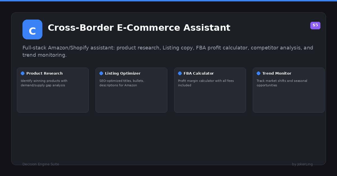This screenshot has width=337, height=176.
Task: Click the Cross-Border E-Commerce Assistant title
Action: [x=139, y=28]
